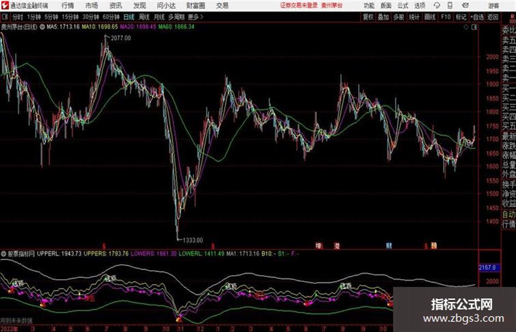Click the 2167.8 blue price marker

(x=489, y=268)
